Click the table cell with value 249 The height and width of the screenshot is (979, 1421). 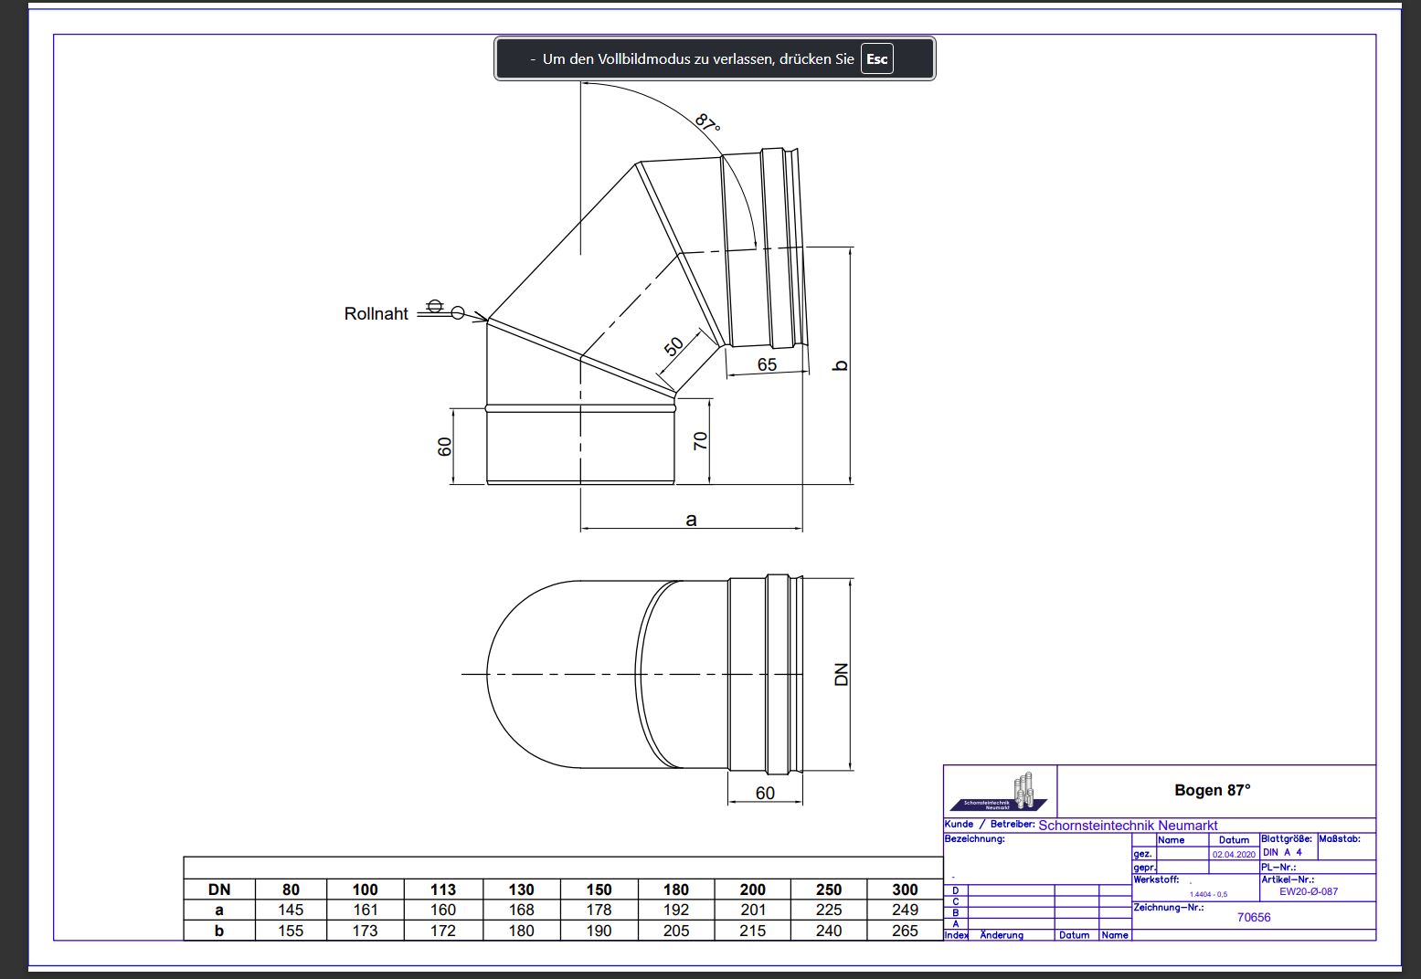904,910
